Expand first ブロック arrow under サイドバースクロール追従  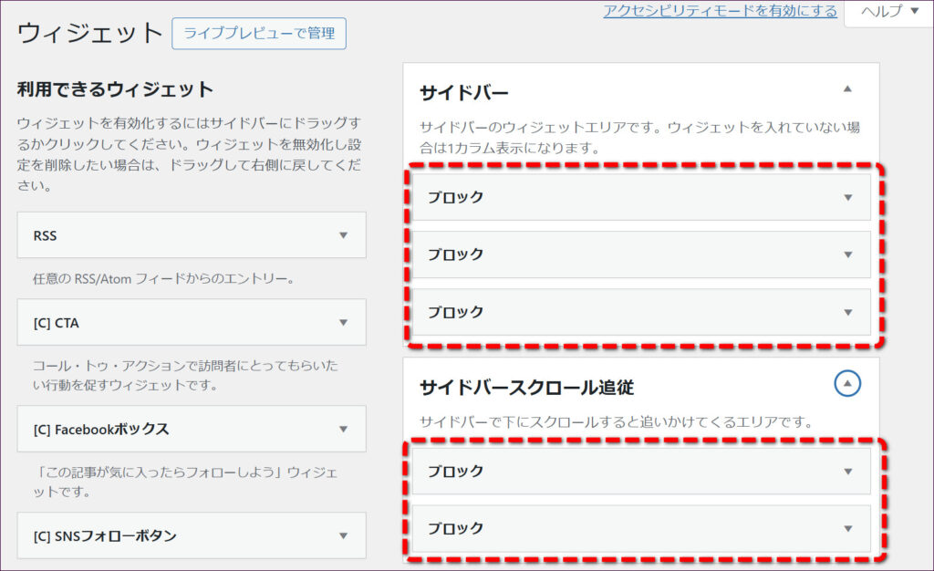tap(847, 472)
